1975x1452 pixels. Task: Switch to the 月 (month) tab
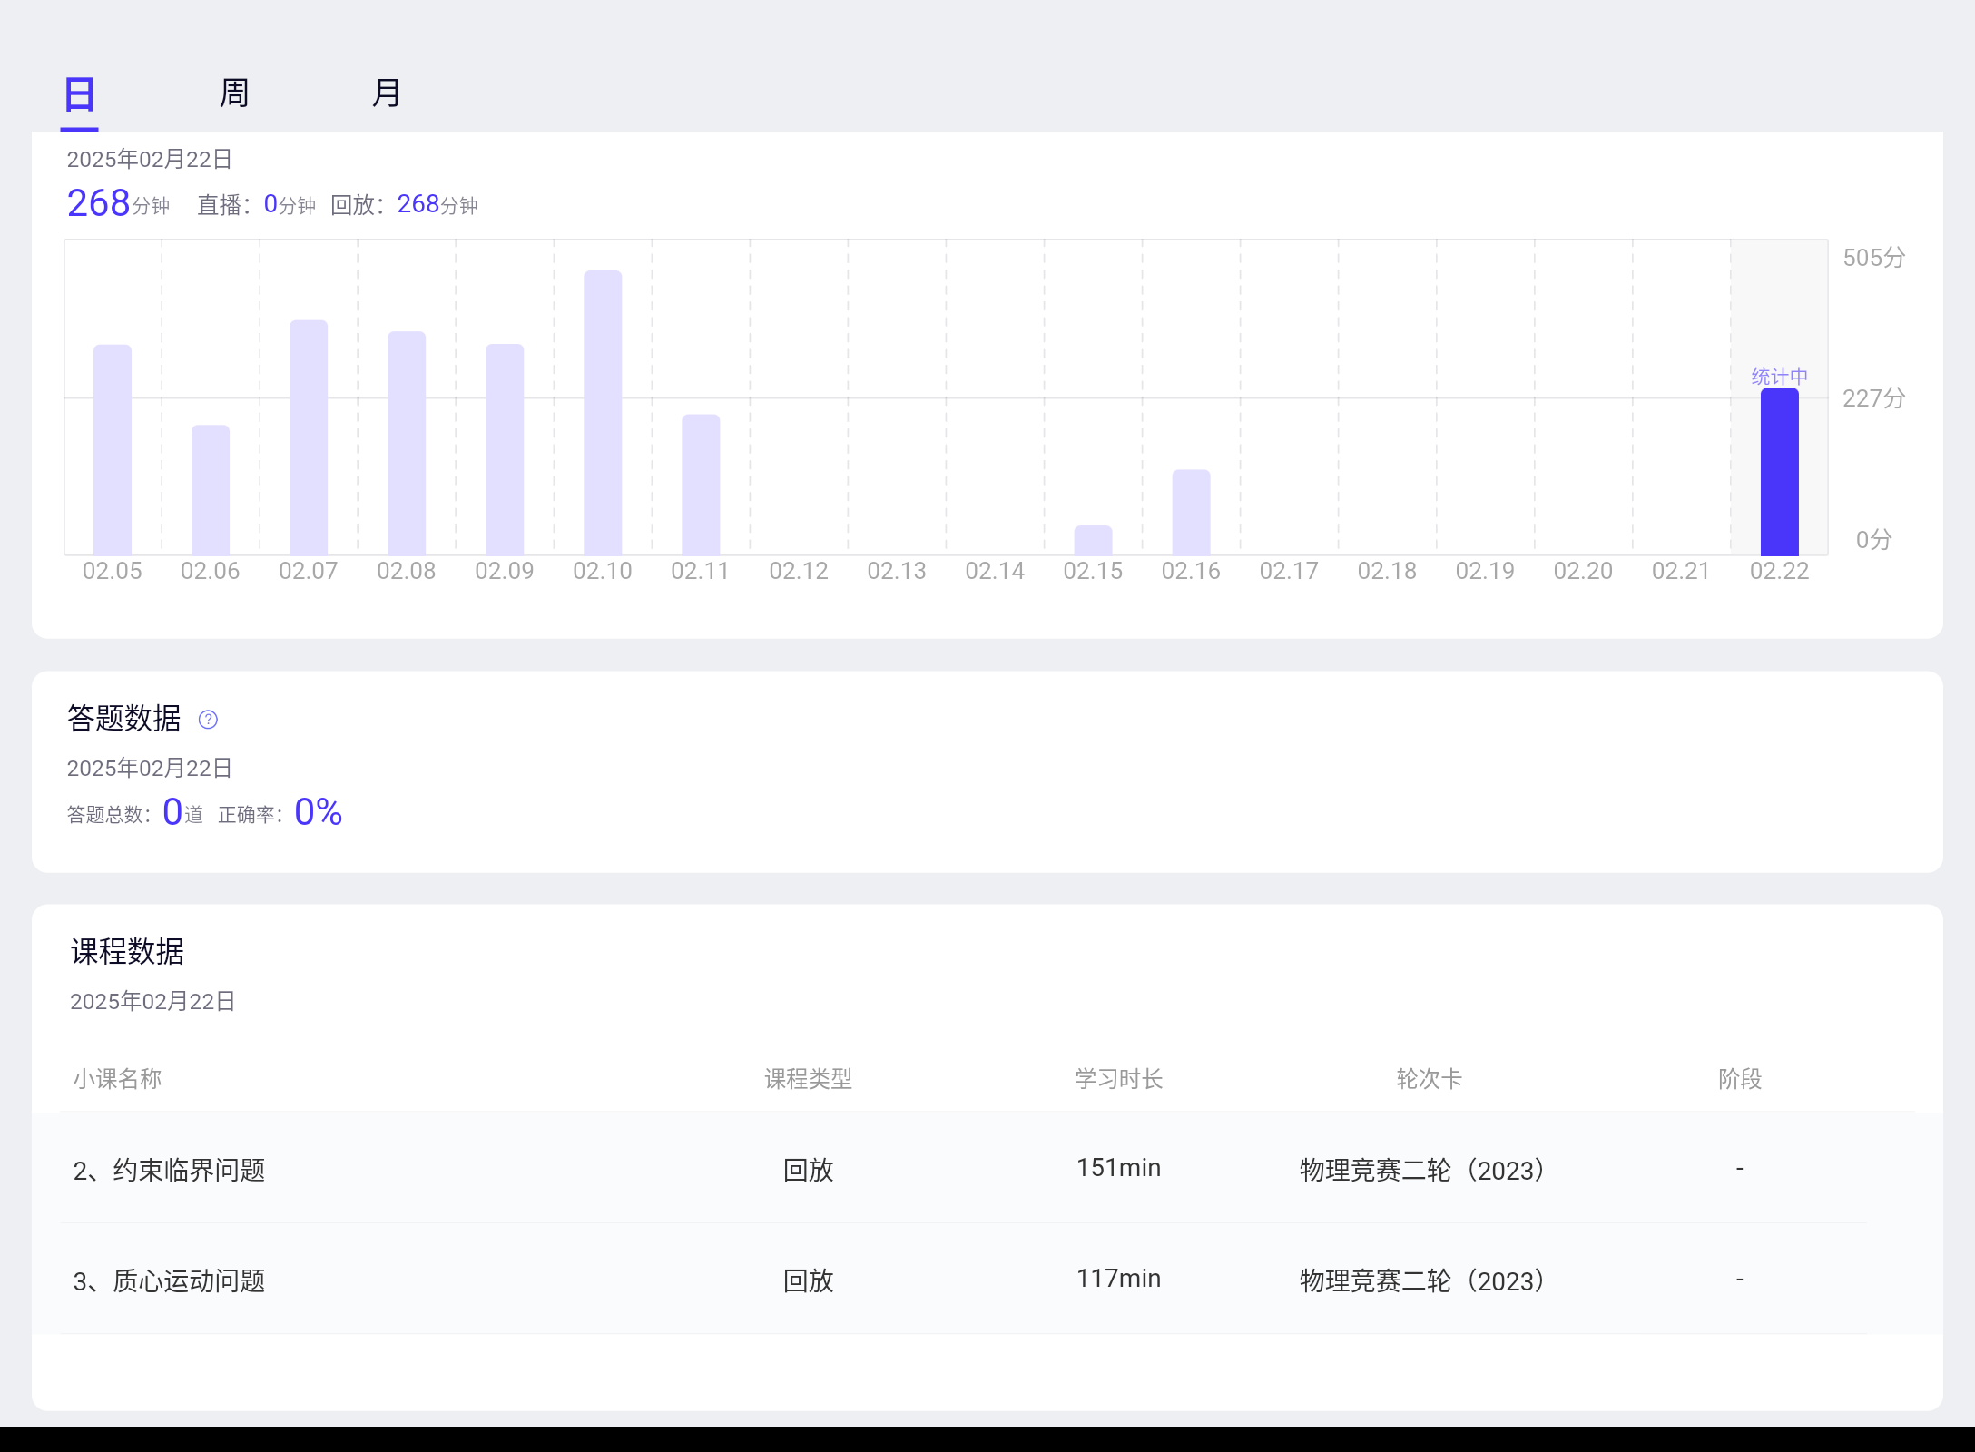[387, 93]
